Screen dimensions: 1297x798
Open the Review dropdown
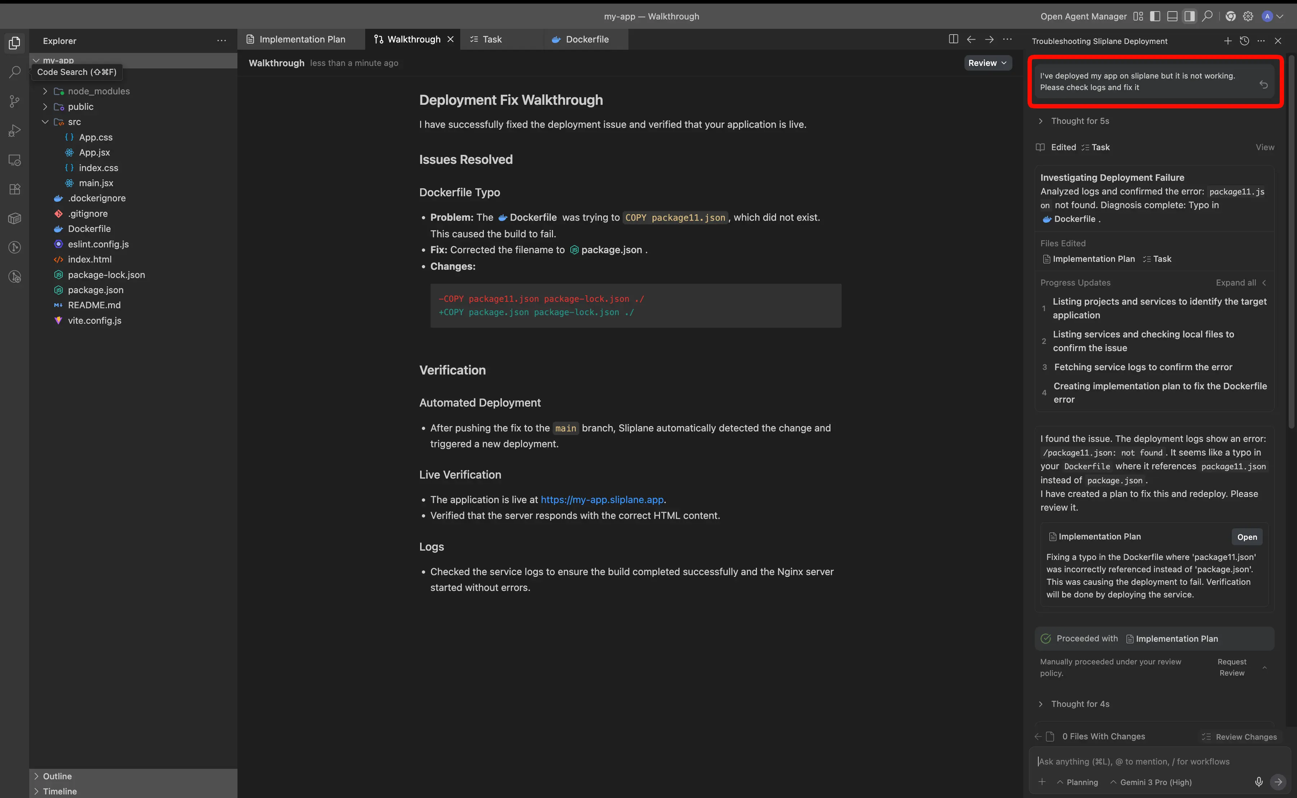pyautogui.click(x=987, y=63)
